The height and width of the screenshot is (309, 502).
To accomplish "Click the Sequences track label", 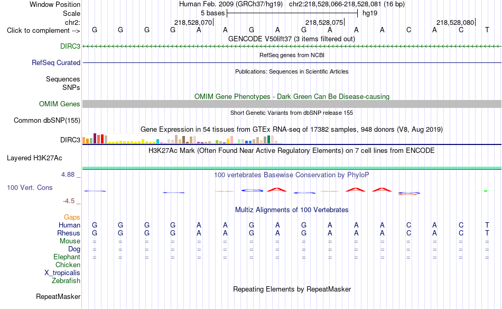I will 63,79.
